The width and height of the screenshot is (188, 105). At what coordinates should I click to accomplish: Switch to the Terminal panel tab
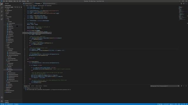[x=45, y=86]
